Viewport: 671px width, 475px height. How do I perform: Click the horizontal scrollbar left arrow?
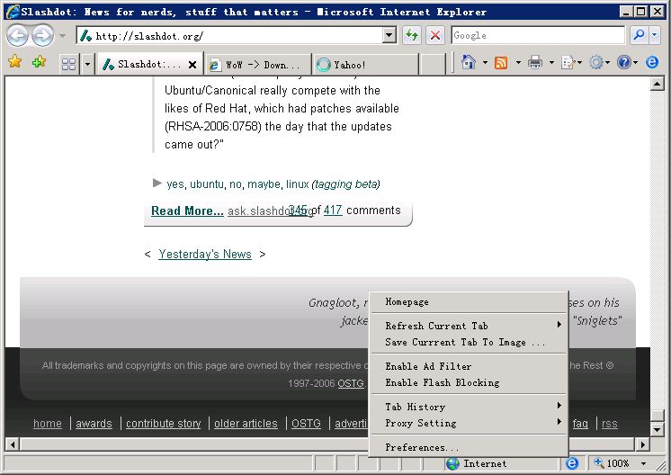[13, 444]
